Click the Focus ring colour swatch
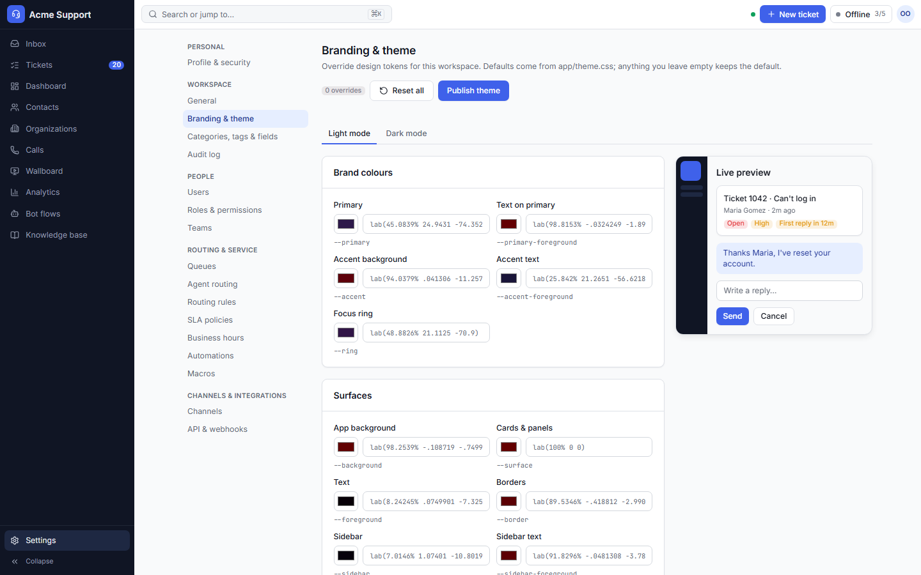The image size is (921, 575). (x=346, y=333)
